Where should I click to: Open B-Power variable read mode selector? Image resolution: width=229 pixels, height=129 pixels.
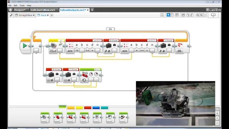(x=50, y=80)
